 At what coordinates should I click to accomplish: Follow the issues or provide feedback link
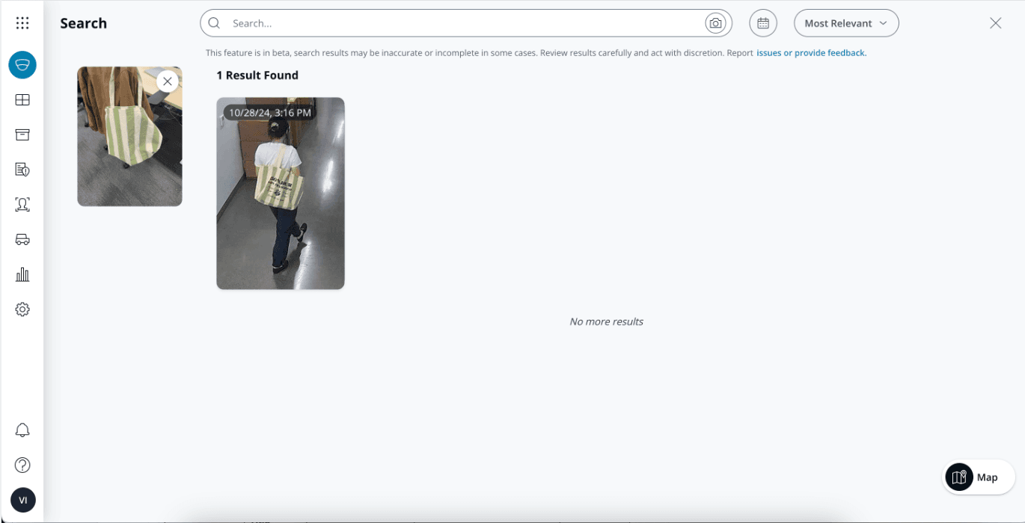(x=811, y=52)
